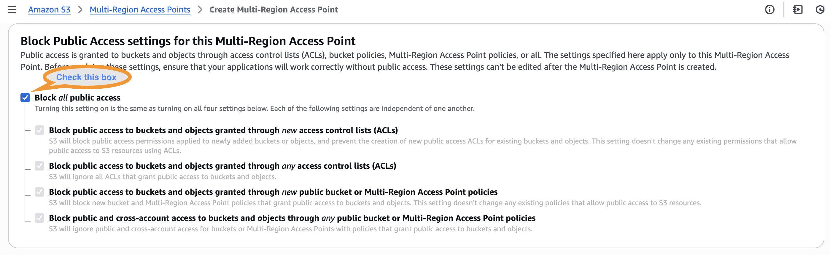Click label for new public bucket policies
The width and height of the screenshot is (830, 255).
pyautogui.click(x=273, y=192)
